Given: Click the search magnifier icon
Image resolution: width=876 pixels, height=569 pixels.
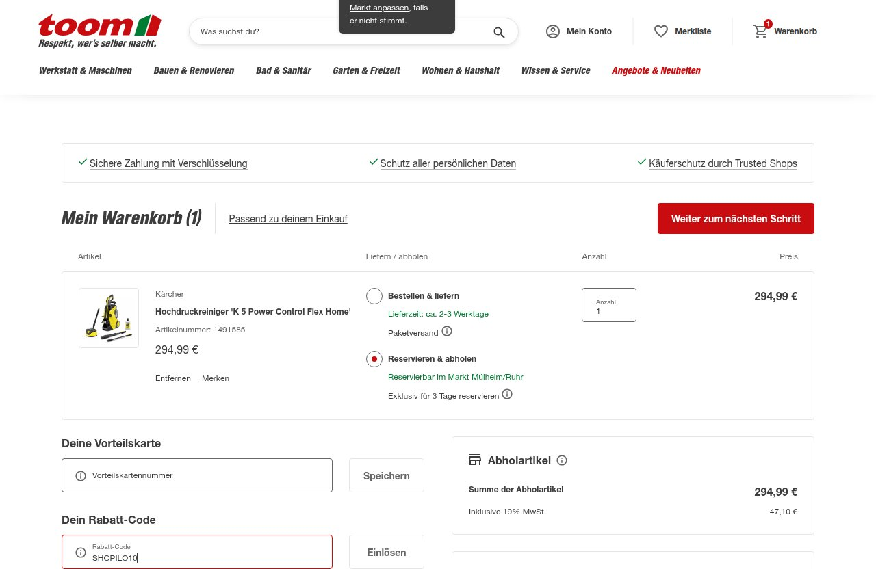Looking at the screenshot, I should coord(499,32).
